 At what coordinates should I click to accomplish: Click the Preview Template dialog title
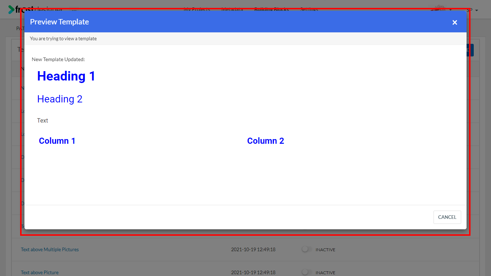[x=59, y=22]
